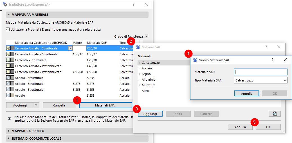Screen dimensions: 292x143
Task: Click Aggiungi button in Traduttore window
Action: point(20,105)
